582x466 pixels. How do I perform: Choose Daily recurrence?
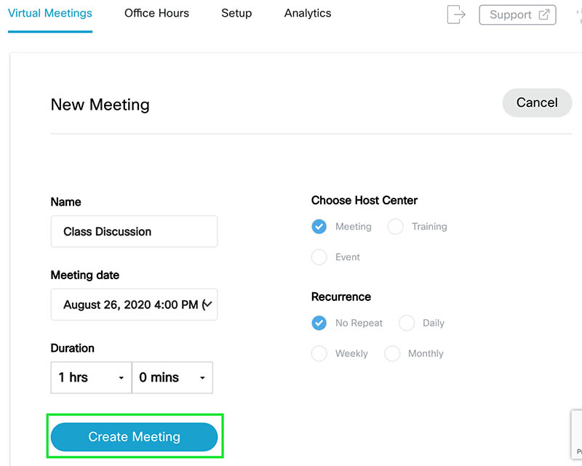point(407,323)
